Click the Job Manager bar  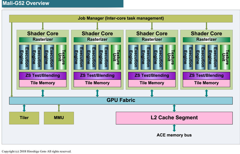tap(121, 18)
